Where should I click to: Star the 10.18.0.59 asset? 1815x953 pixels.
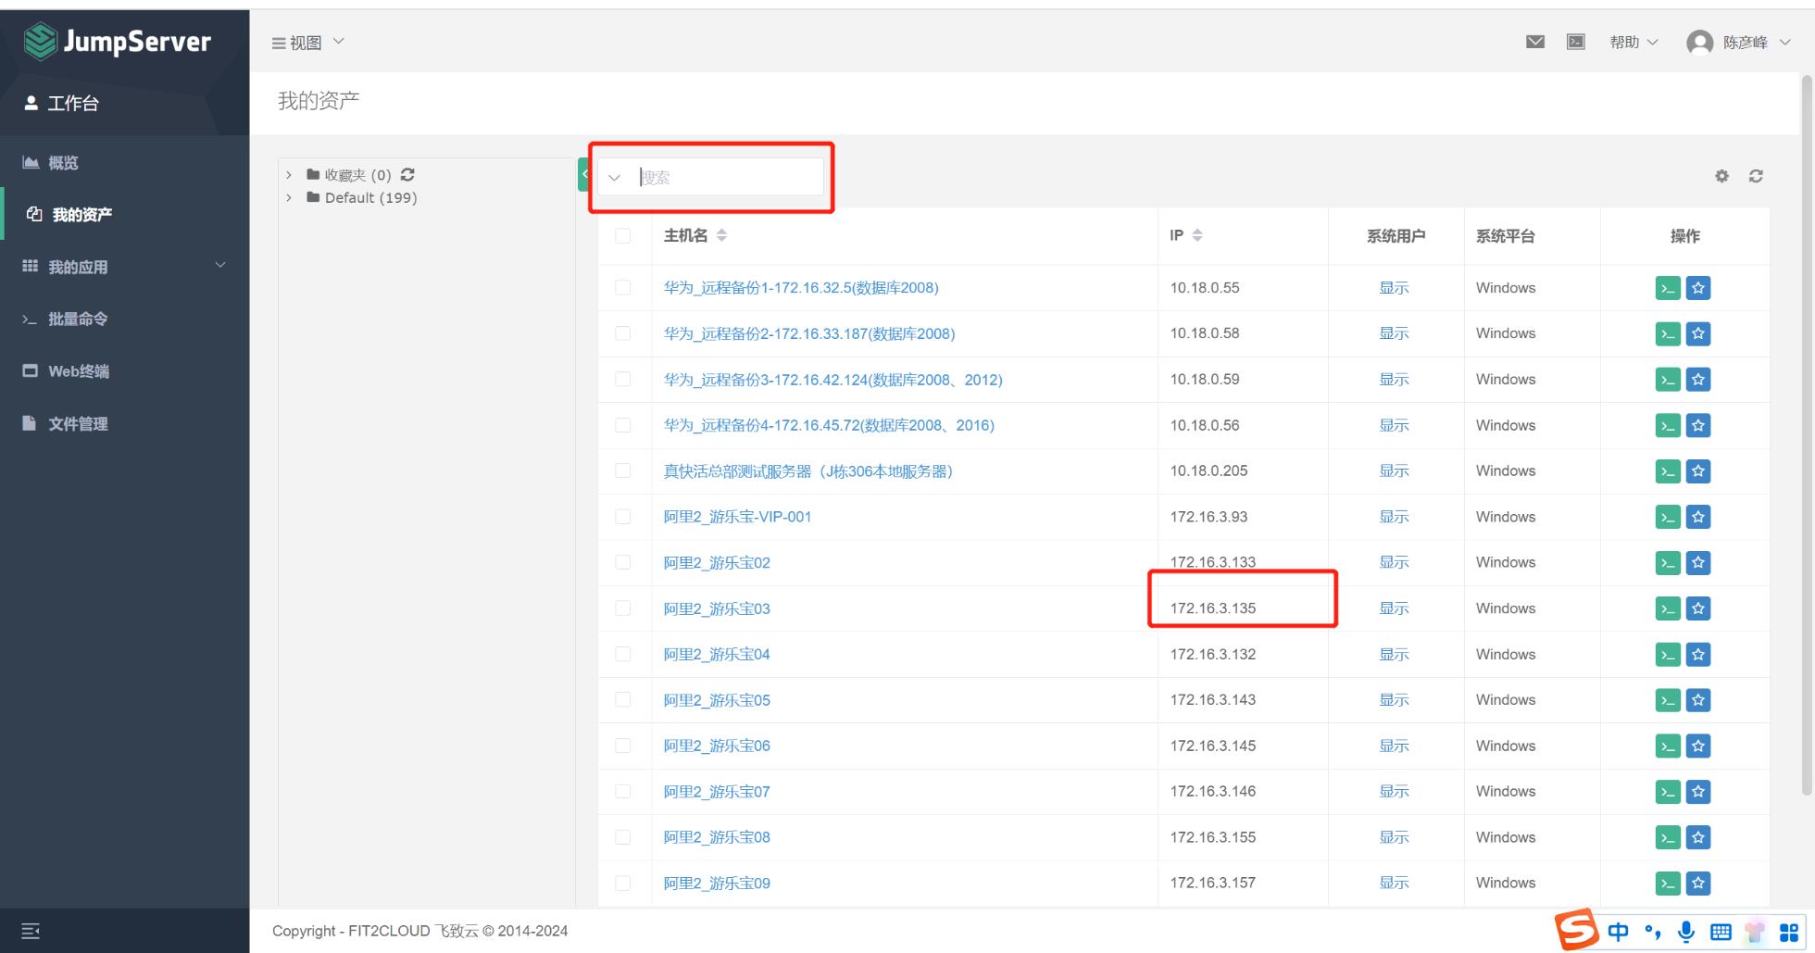click(1698, 380)
